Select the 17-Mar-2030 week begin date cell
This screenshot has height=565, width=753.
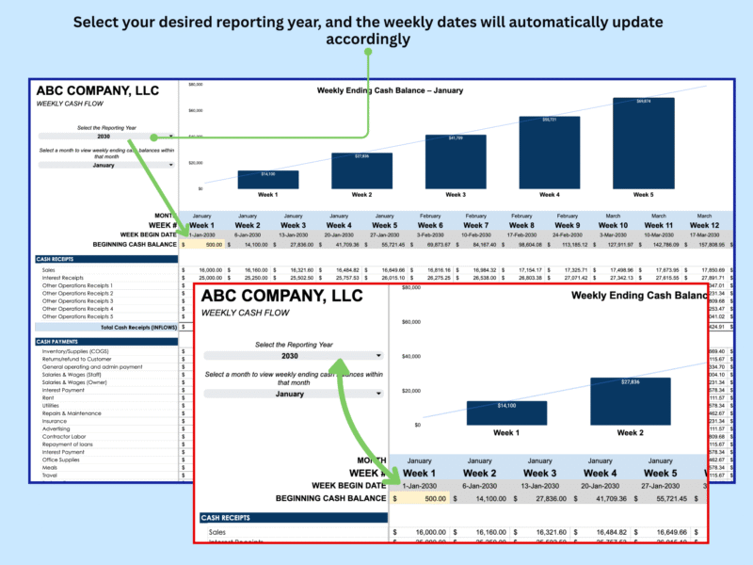tap(704, 234)
